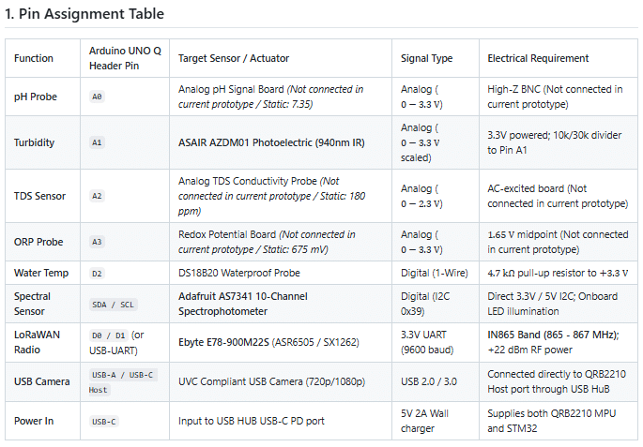Click 'UVC Compliant USB Camera' cell
The image size is (643, 447).
(x=281, y=381)
